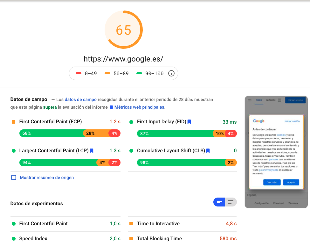Viewport: 310px width, 246px height.
Task: Click the orange 50–89 legend marker
Action: [107, 73]
